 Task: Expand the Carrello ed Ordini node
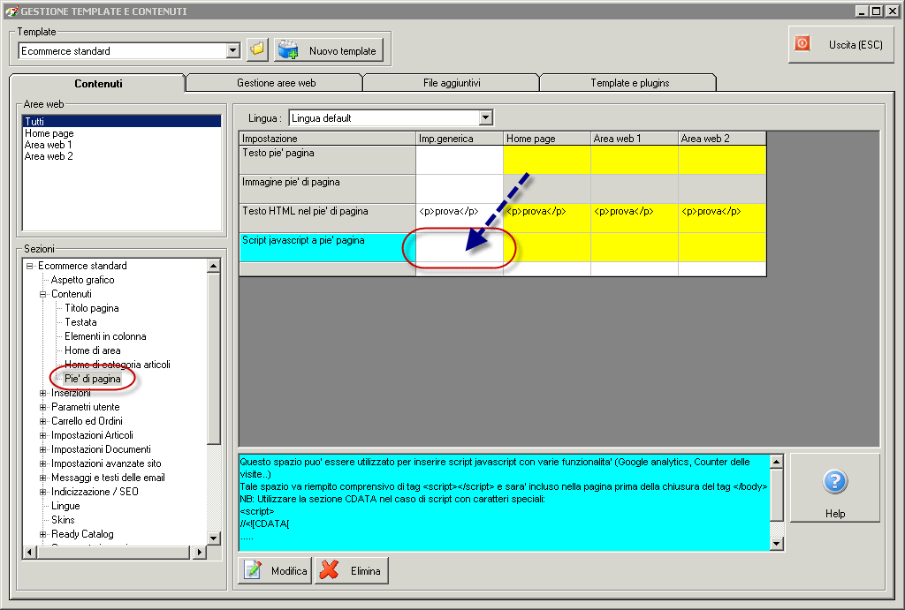(x=42, y=421)
